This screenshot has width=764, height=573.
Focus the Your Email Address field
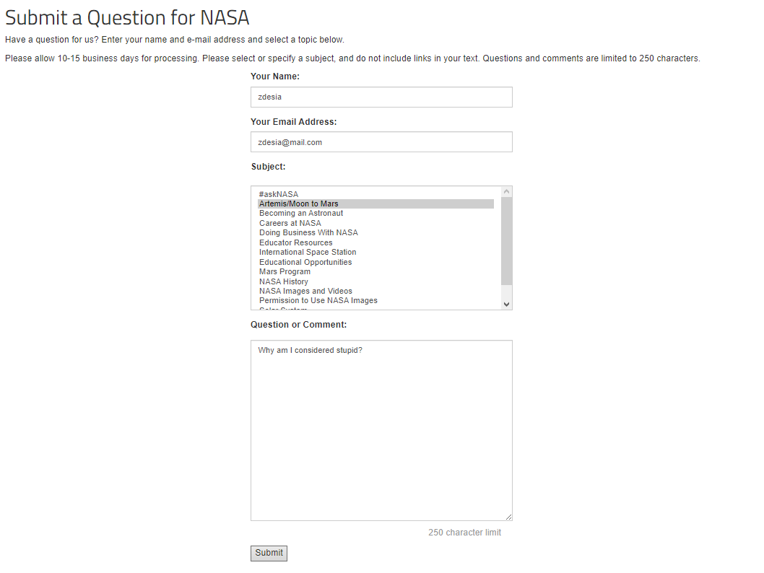click(381, 142)
